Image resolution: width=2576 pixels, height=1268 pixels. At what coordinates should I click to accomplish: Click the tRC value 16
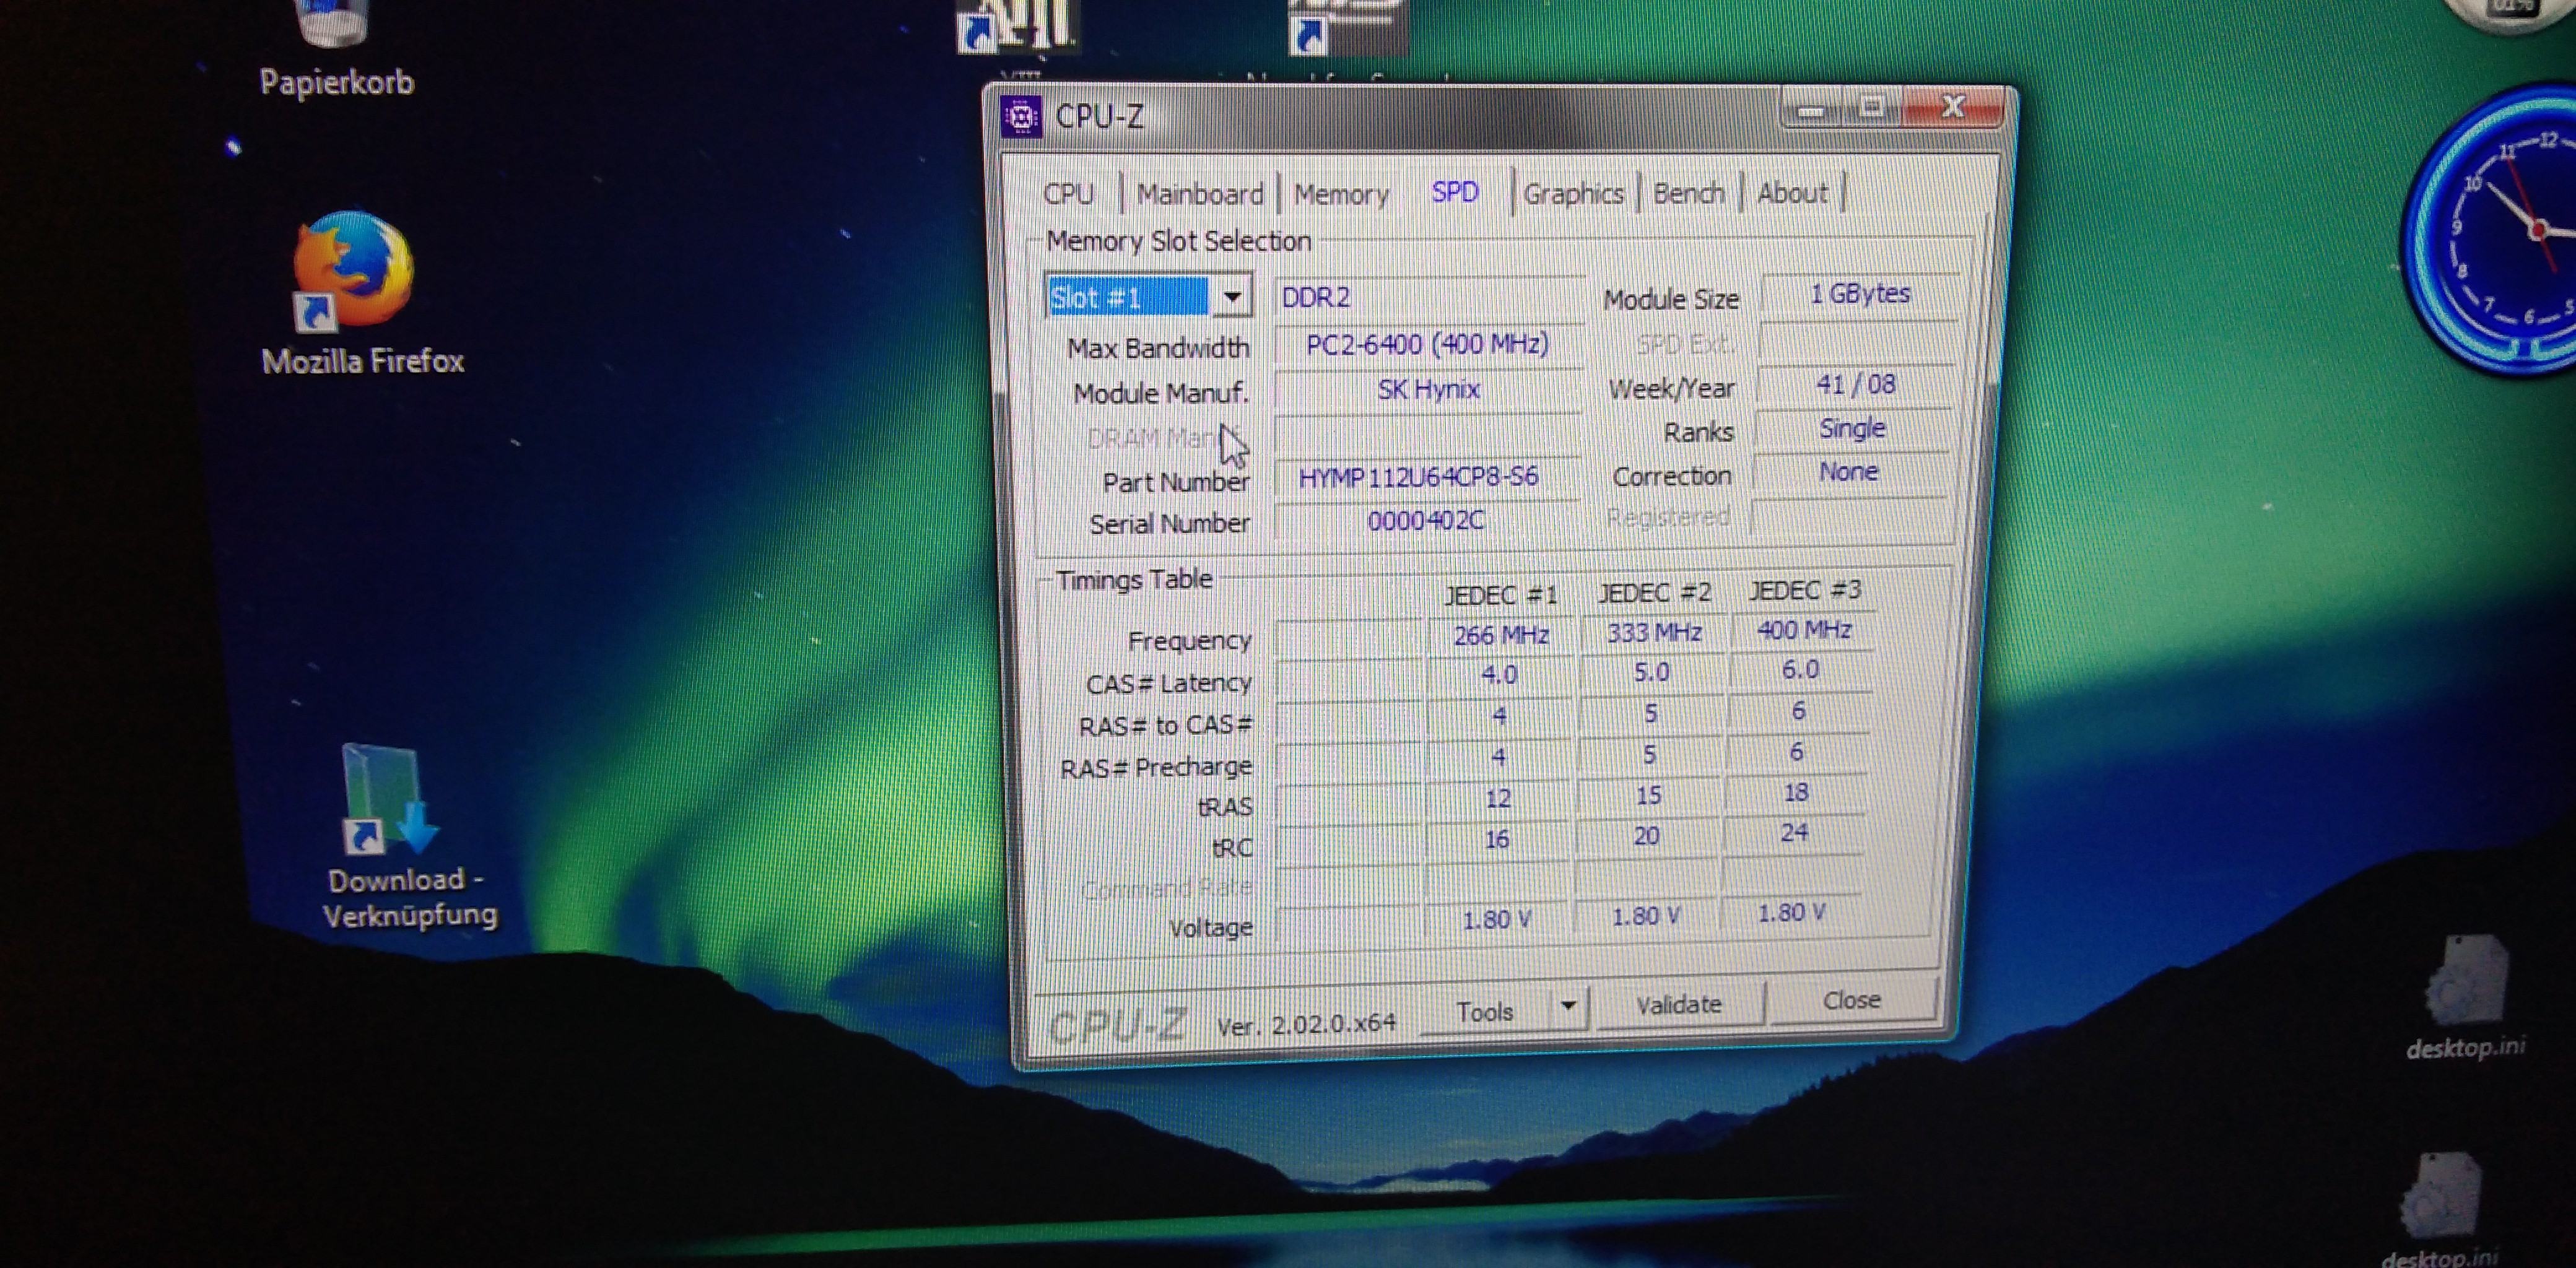1496,839
